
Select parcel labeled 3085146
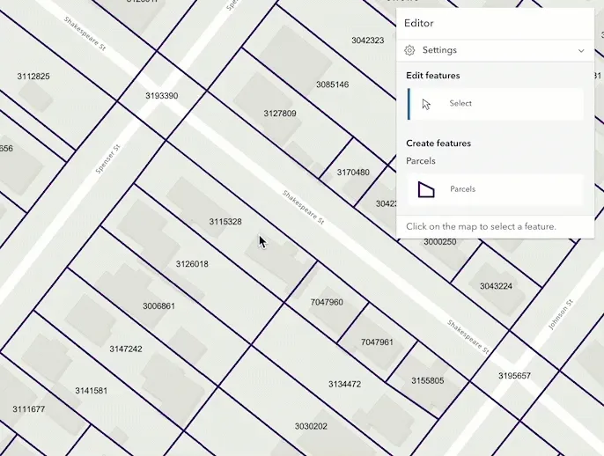(x=333, y=85)
